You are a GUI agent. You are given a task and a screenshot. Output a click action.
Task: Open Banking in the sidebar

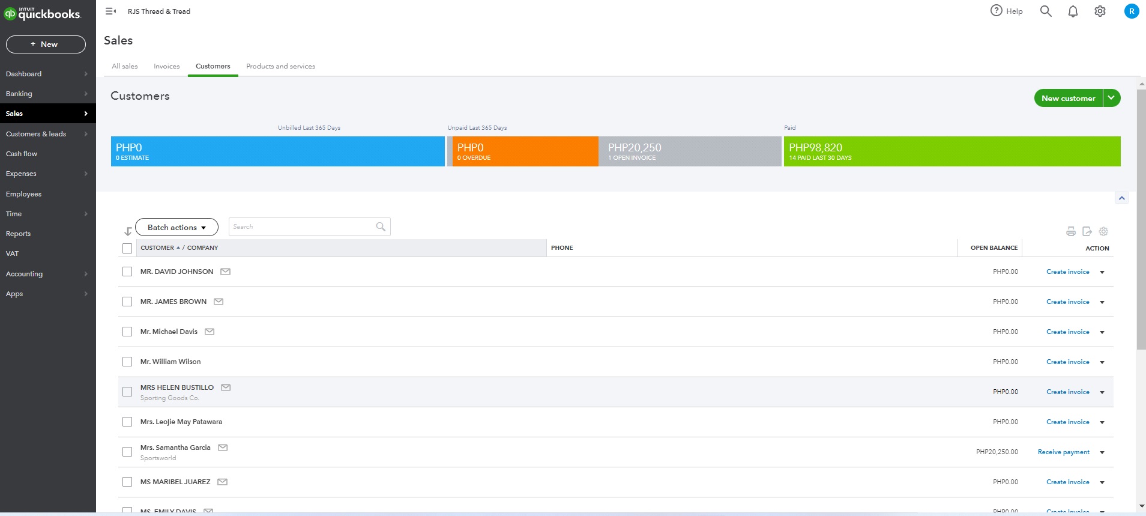47,94
